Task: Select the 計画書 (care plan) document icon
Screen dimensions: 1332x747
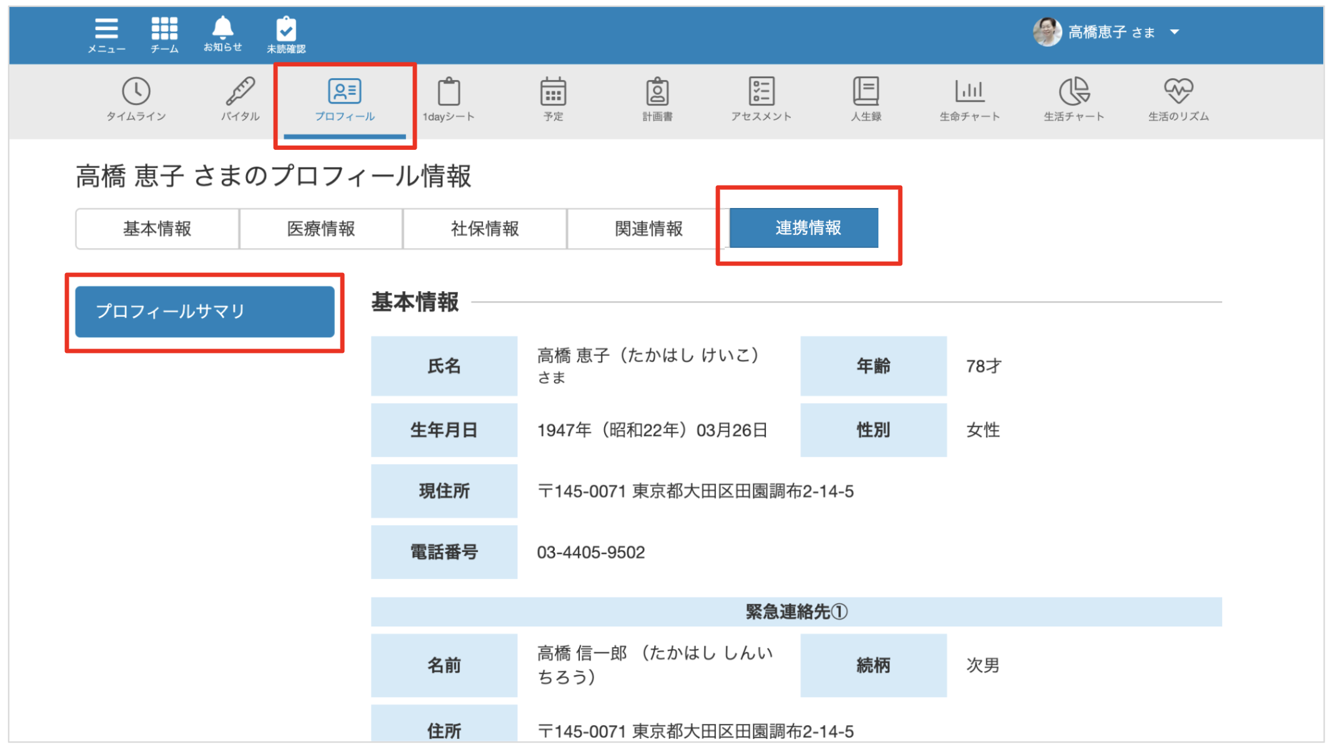Action: tap(657, 99)
